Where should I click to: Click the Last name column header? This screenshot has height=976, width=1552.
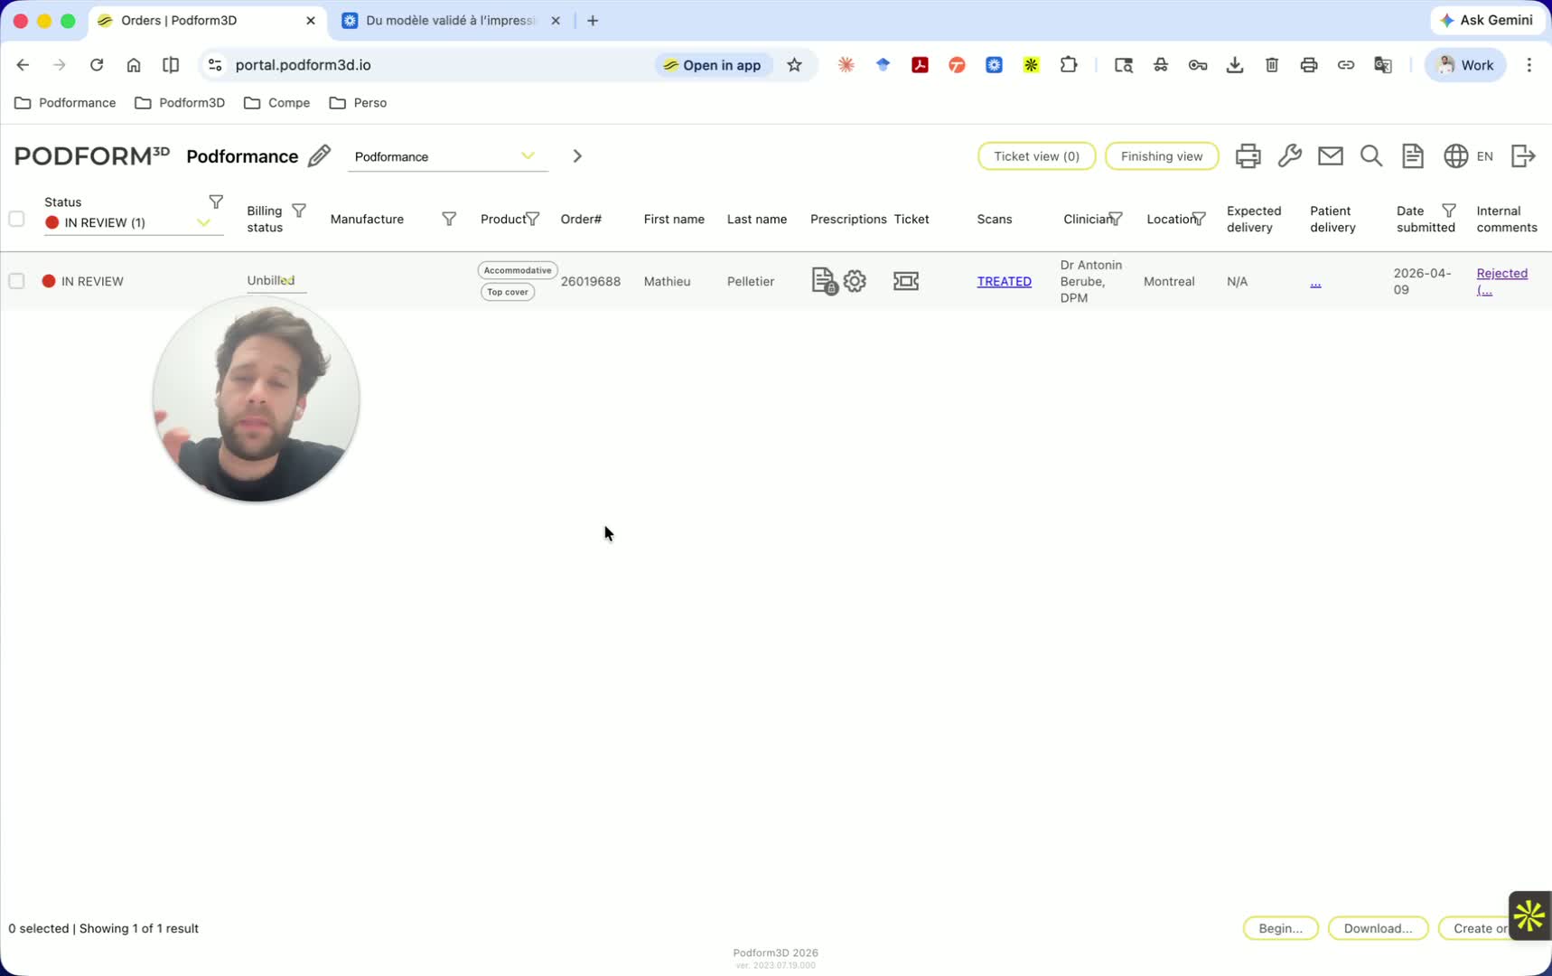(x=757, y=219)
